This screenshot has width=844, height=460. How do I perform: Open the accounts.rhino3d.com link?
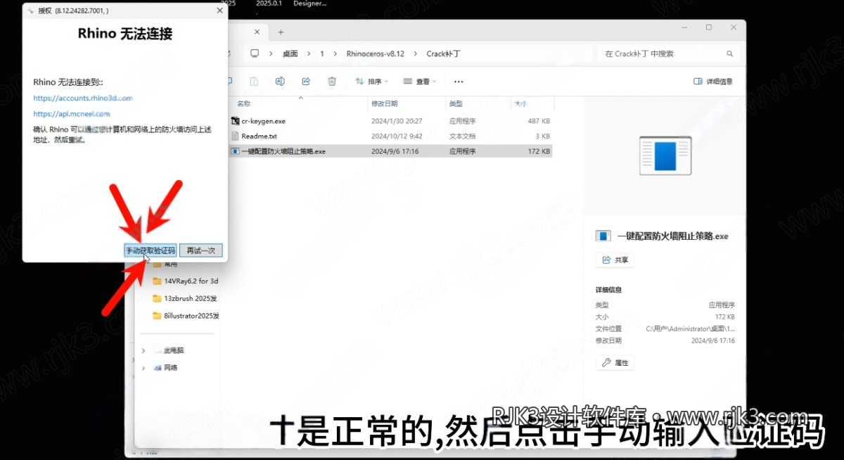pos(83,98)
